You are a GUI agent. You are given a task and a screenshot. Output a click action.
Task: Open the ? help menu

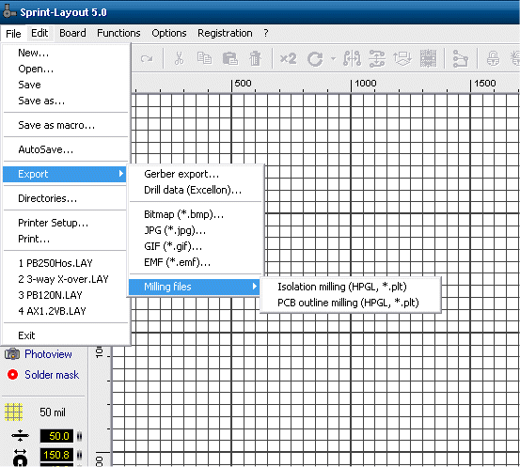[x=265, y=33]
